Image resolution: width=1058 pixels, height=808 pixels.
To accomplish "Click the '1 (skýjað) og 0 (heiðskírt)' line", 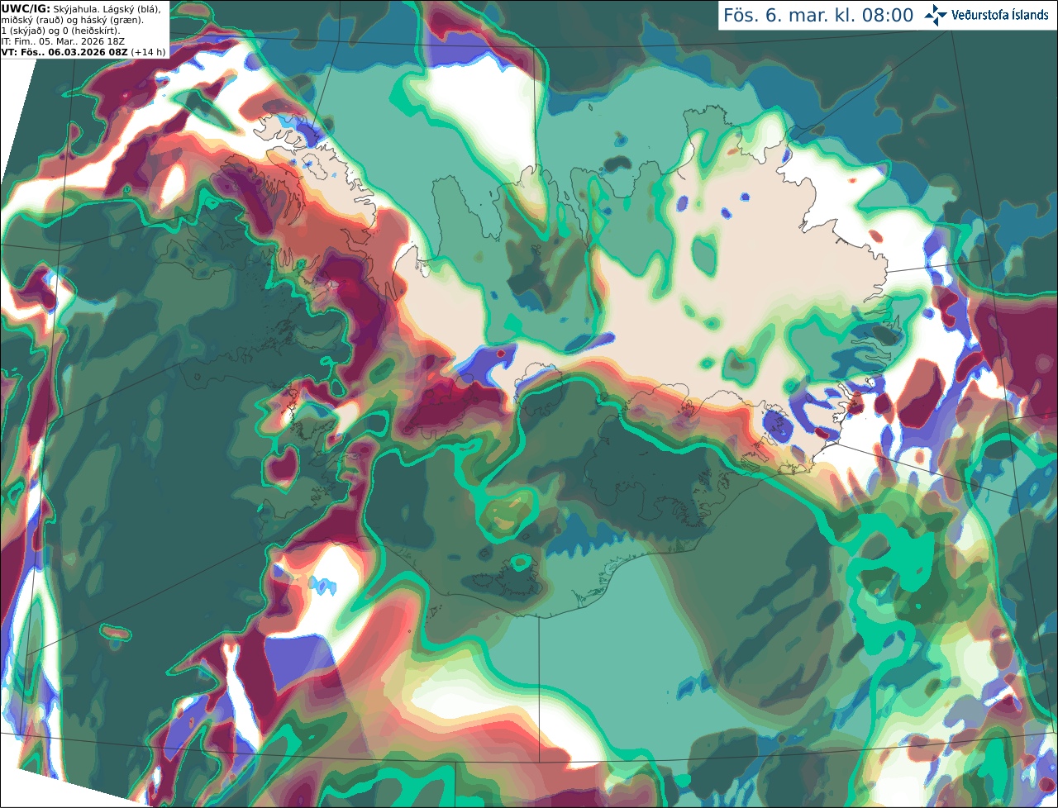I will [60, 31].
